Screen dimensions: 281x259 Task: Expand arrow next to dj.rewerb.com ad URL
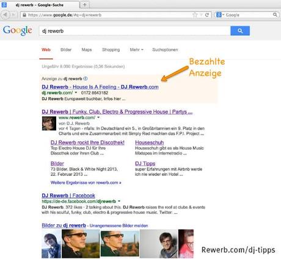(x=76, y=93)
